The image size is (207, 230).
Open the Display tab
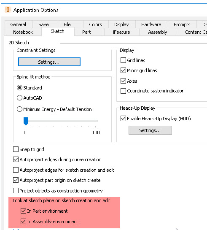point(121,24)
